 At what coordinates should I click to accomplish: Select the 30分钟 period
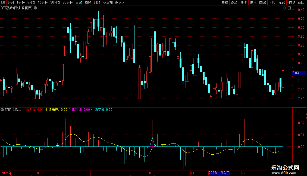(x=55, y=2)
